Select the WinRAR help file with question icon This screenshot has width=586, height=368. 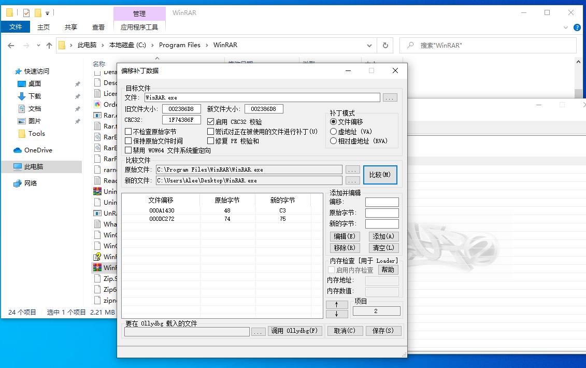(x=97, y=257)
